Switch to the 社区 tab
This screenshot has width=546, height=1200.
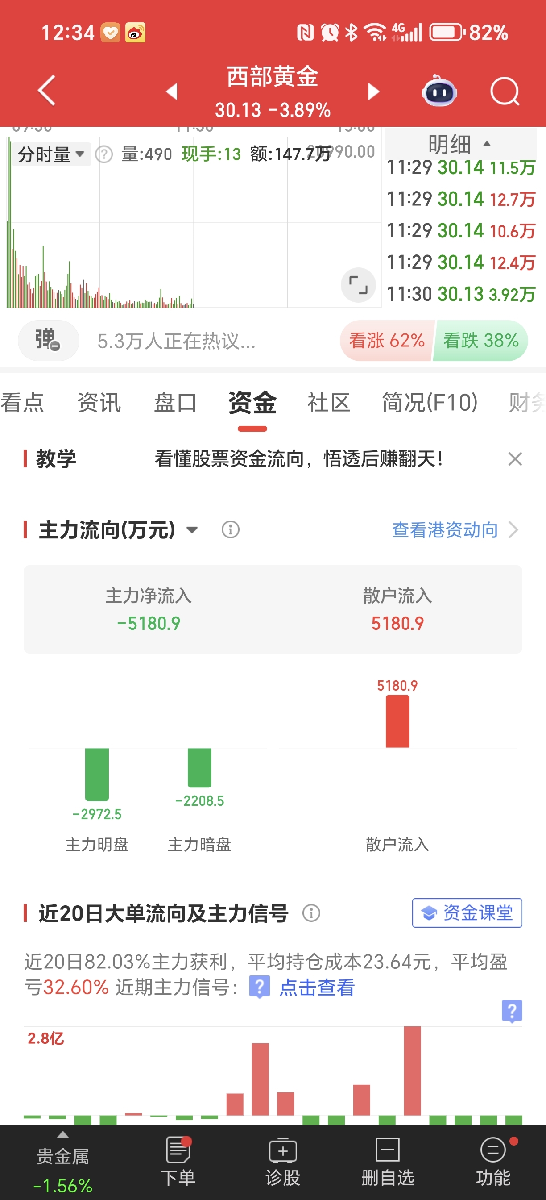329,403
